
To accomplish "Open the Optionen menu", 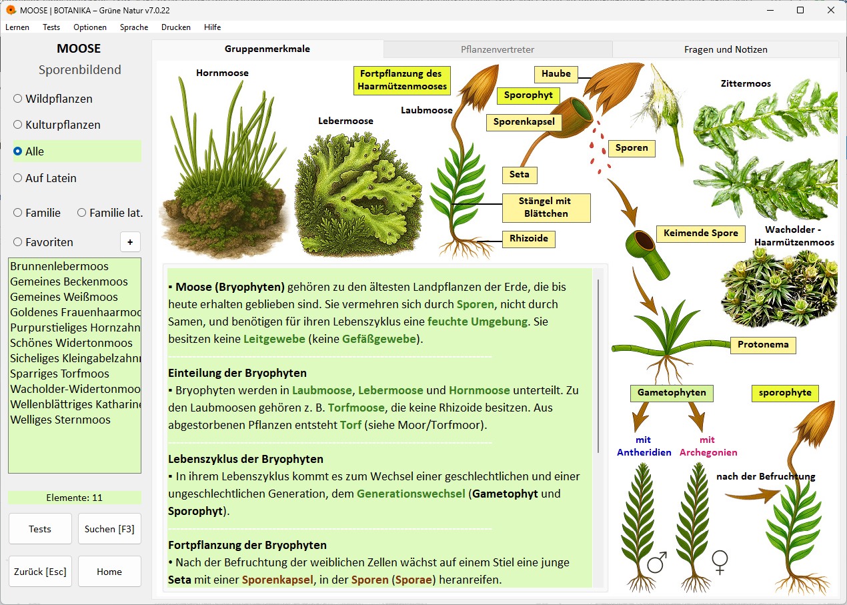I will click(90, 27).
